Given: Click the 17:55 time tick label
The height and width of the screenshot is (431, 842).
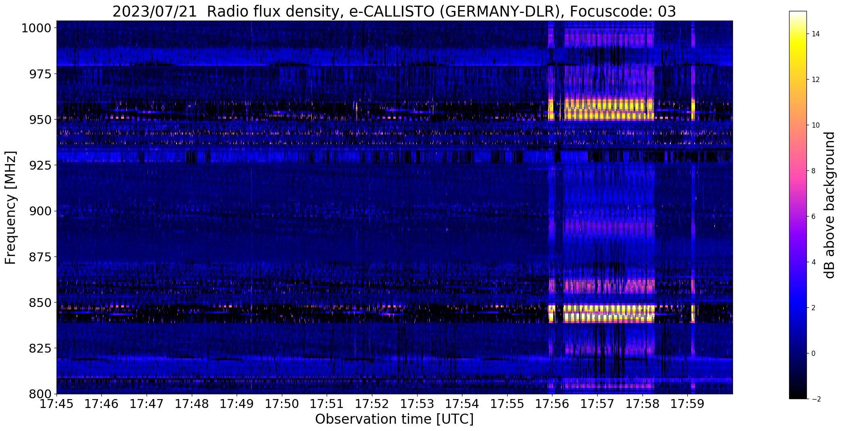Looking at the screenshot, I should click(507, 404).
